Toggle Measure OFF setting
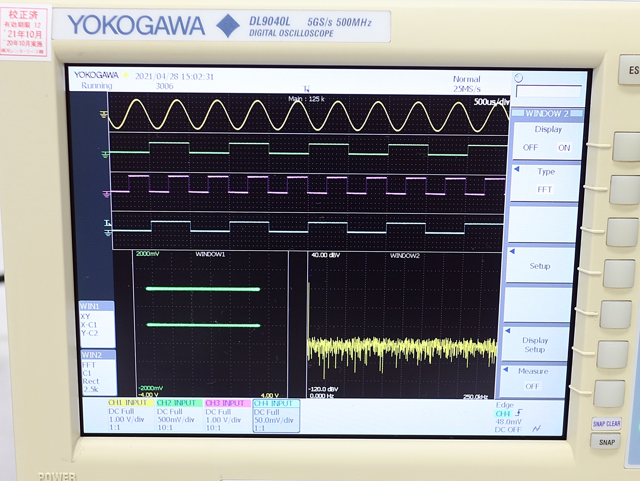 point(532,386)
